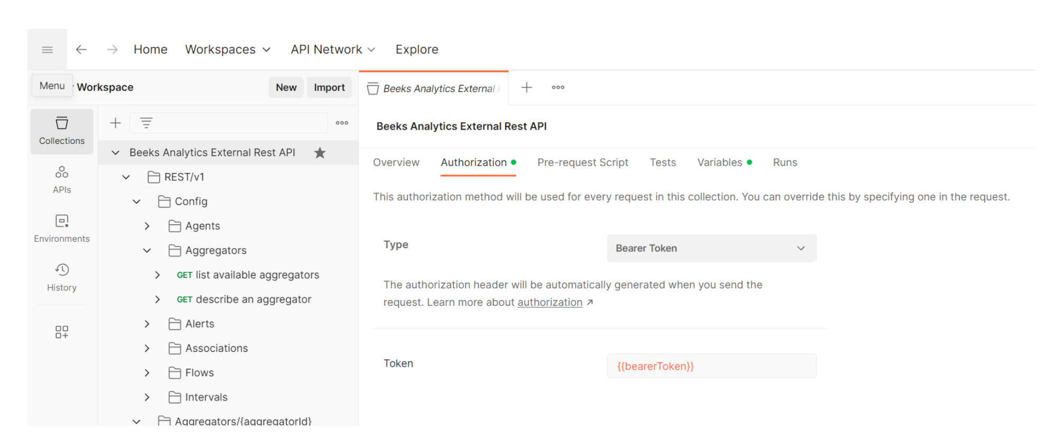Image resolution: width=1058 pixels, height=447 pixels.
Task: Open the authorization documentation link
Action: tap(550, 302)
